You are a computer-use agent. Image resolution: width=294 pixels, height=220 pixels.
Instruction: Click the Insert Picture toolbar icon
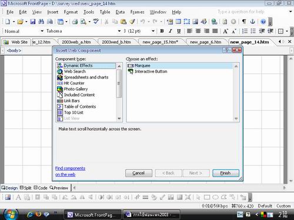195,22
